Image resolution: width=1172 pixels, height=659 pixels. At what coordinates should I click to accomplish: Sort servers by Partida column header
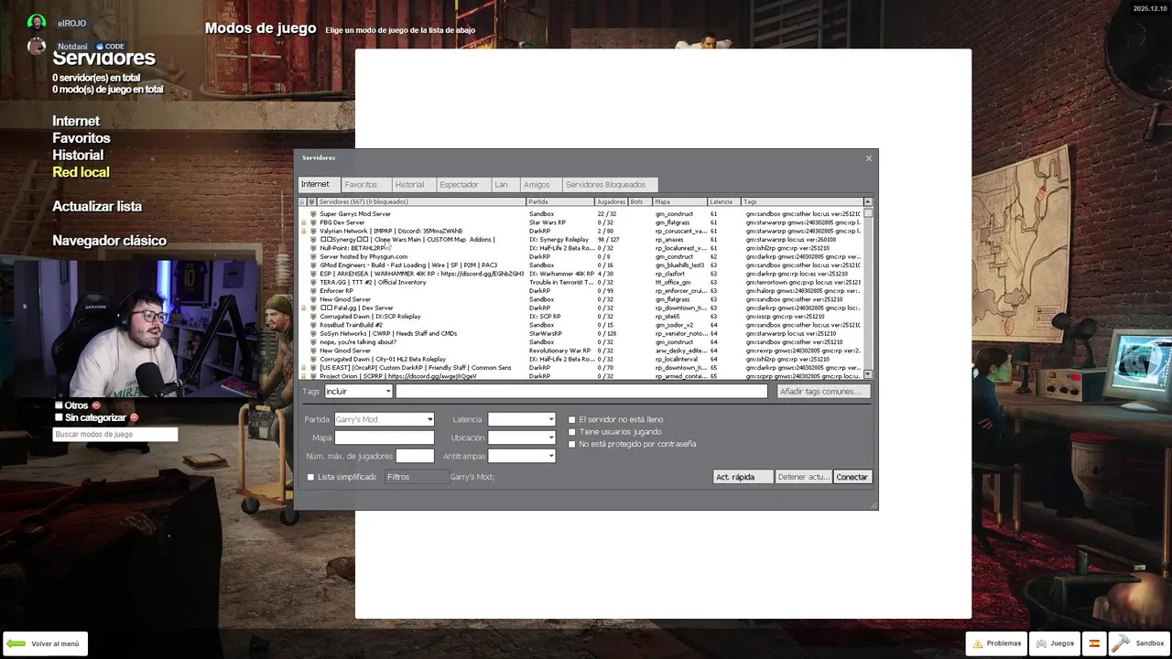(559, 201)
